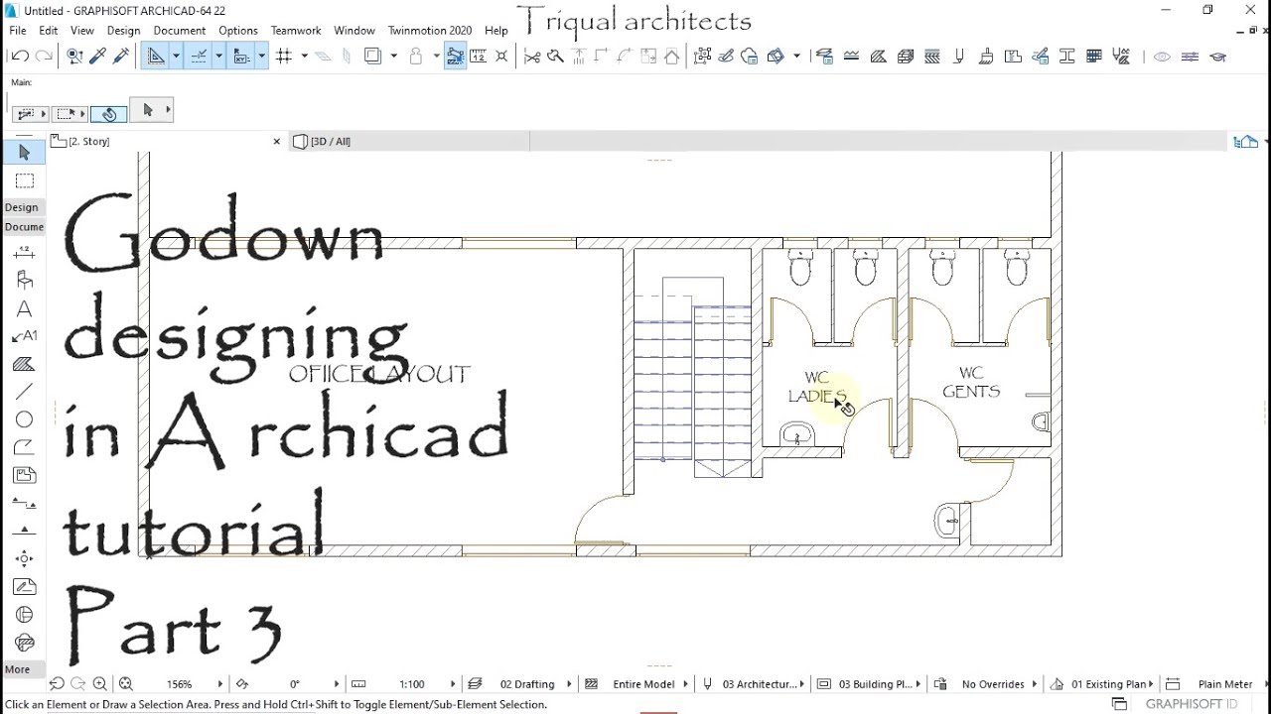Open the Teamwork menu
The width and height of the screenshot is (1271, 714).
[x=296, y=31]
